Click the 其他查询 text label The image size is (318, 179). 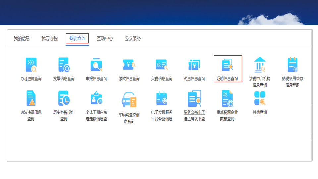[260, 112]
